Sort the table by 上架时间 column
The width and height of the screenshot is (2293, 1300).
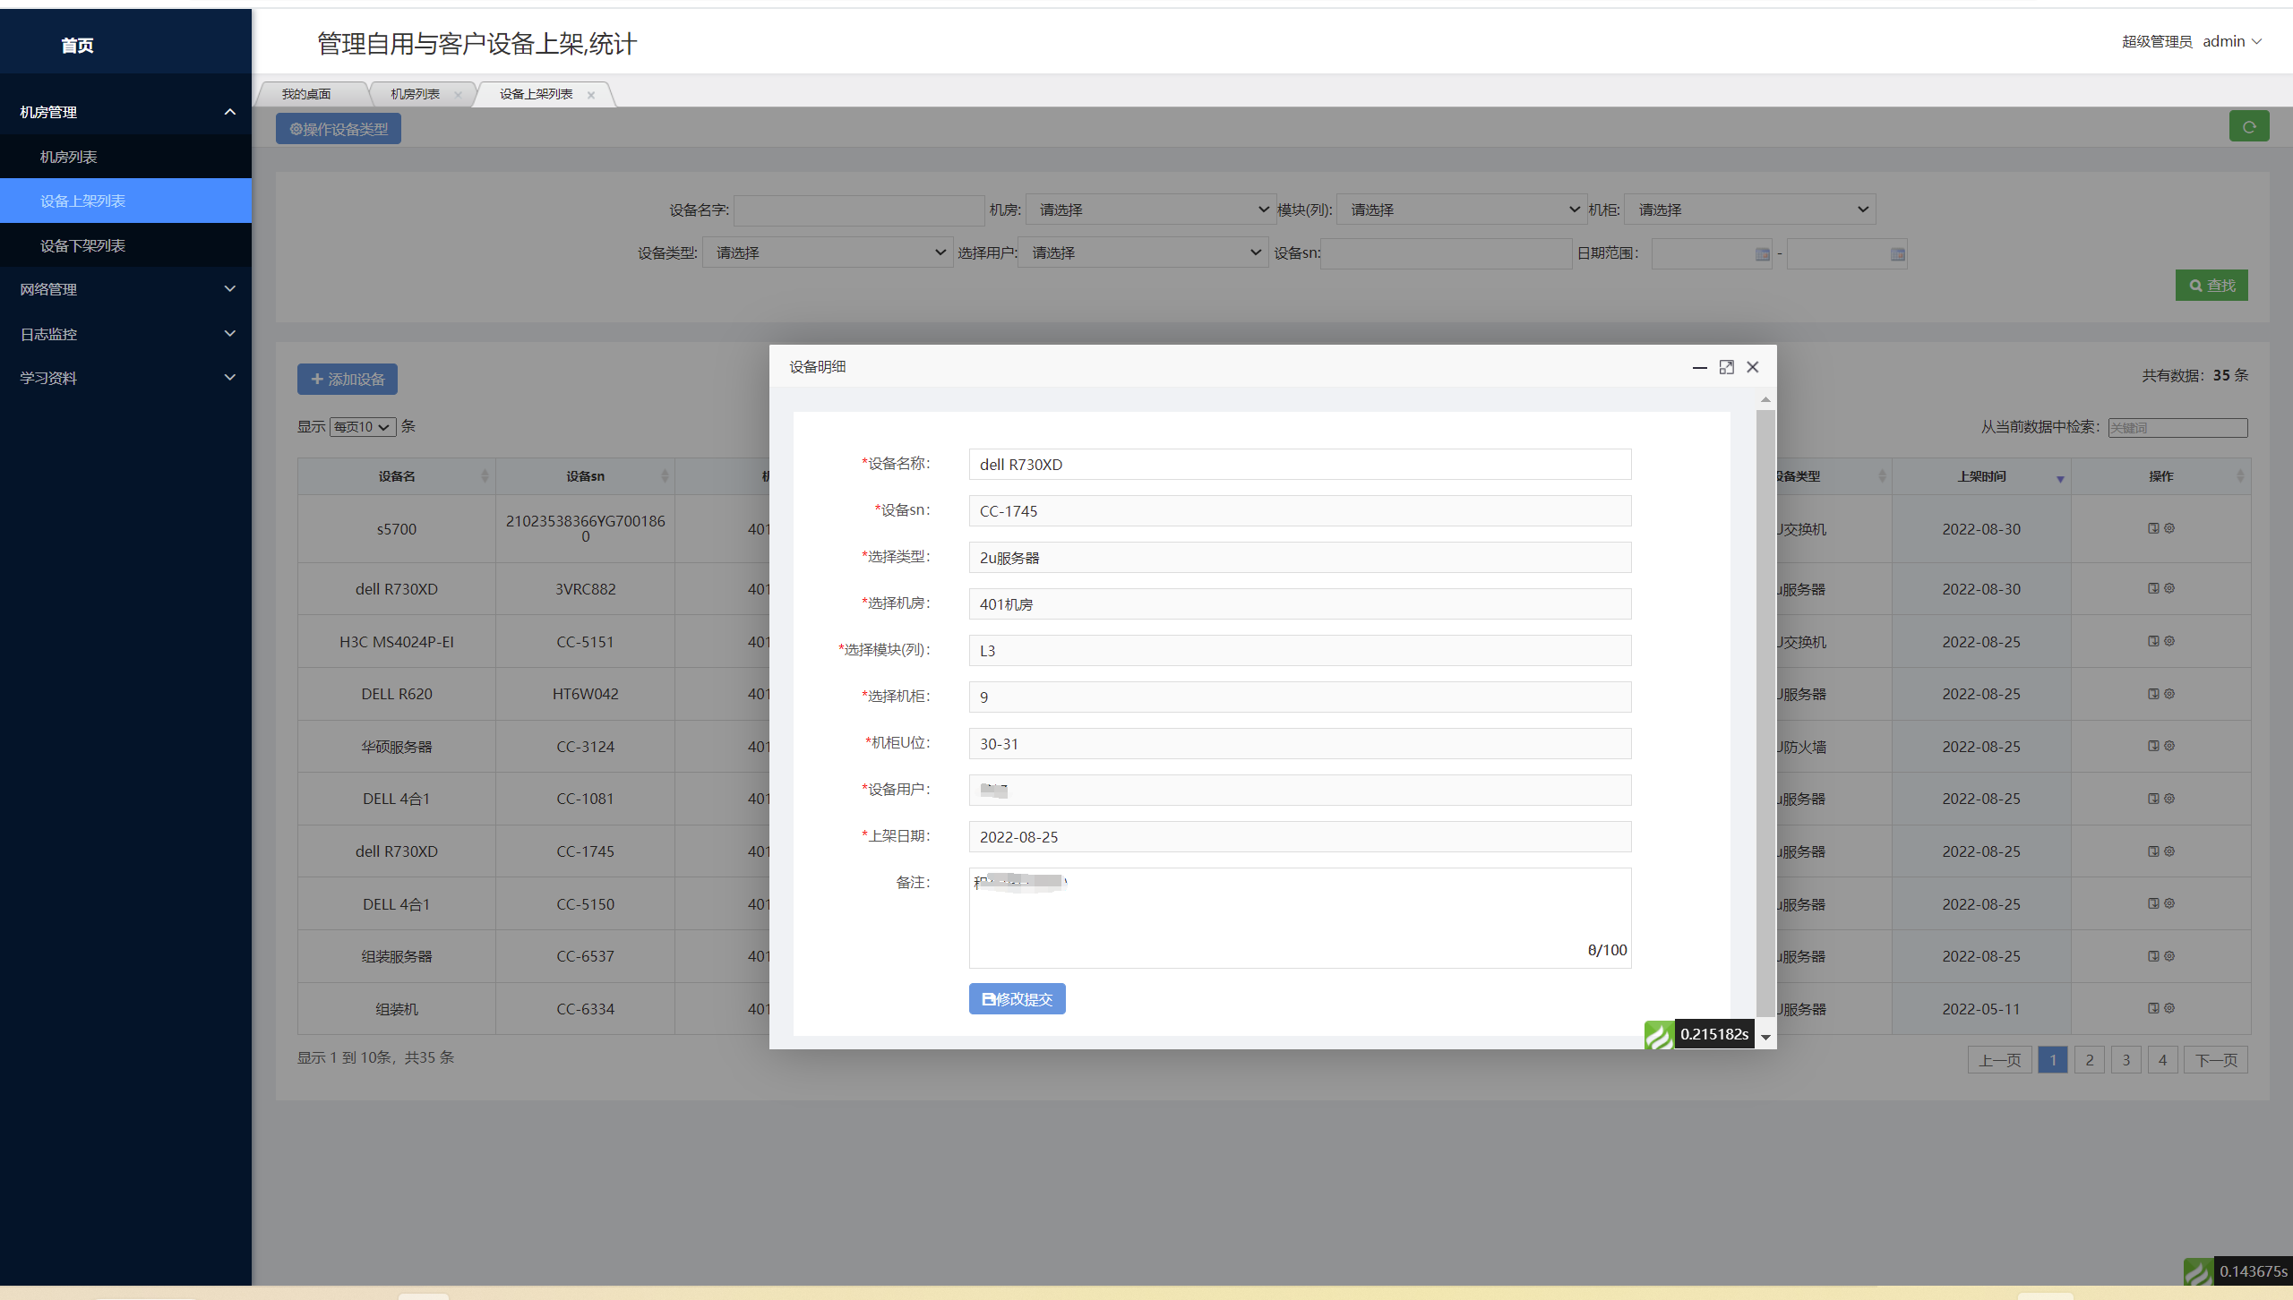coord(1981,476)
